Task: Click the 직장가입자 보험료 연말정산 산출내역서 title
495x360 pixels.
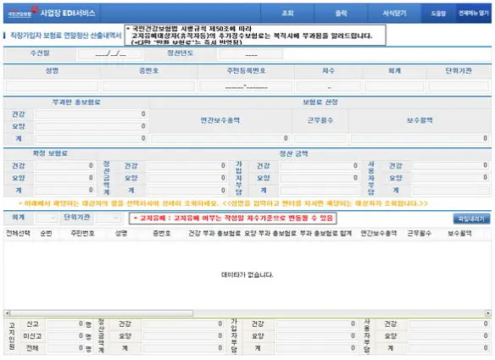Action: click(x=66, y=36)
